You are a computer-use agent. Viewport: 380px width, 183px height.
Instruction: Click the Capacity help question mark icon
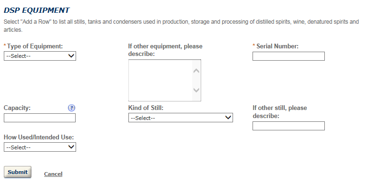click(x=71, y=108)
